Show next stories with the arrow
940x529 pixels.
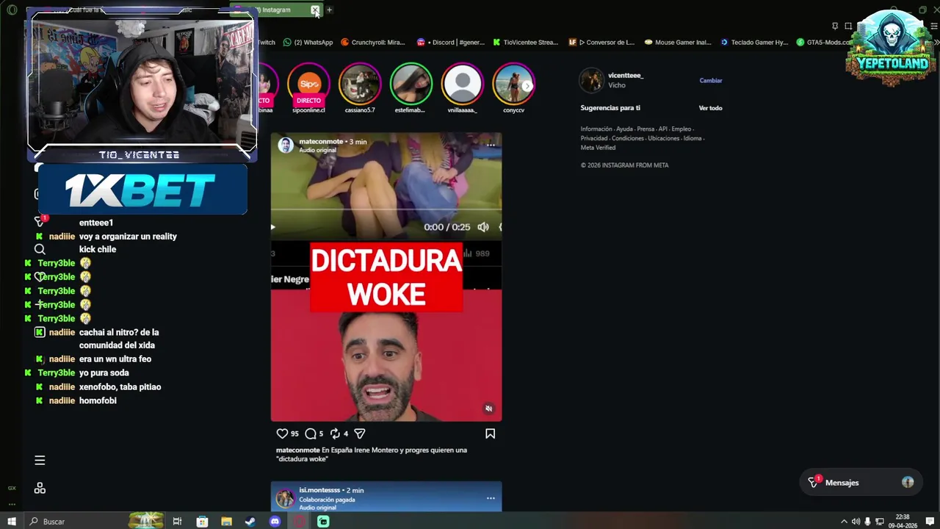pos(527,86)
